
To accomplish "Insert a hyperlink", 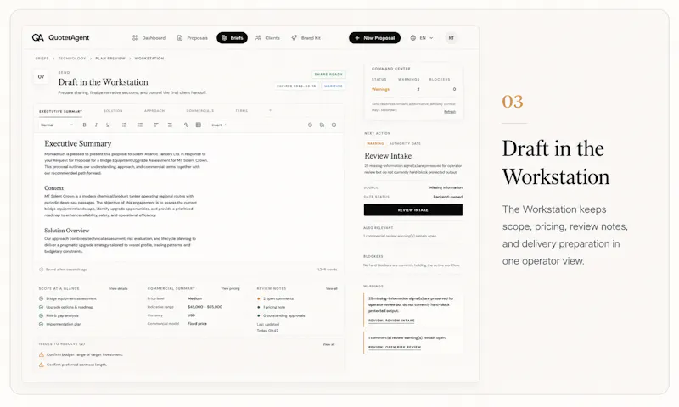I will 186,125.
